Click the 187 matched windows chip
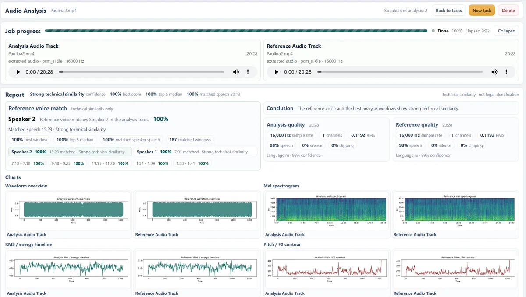 tap(190, 140)
